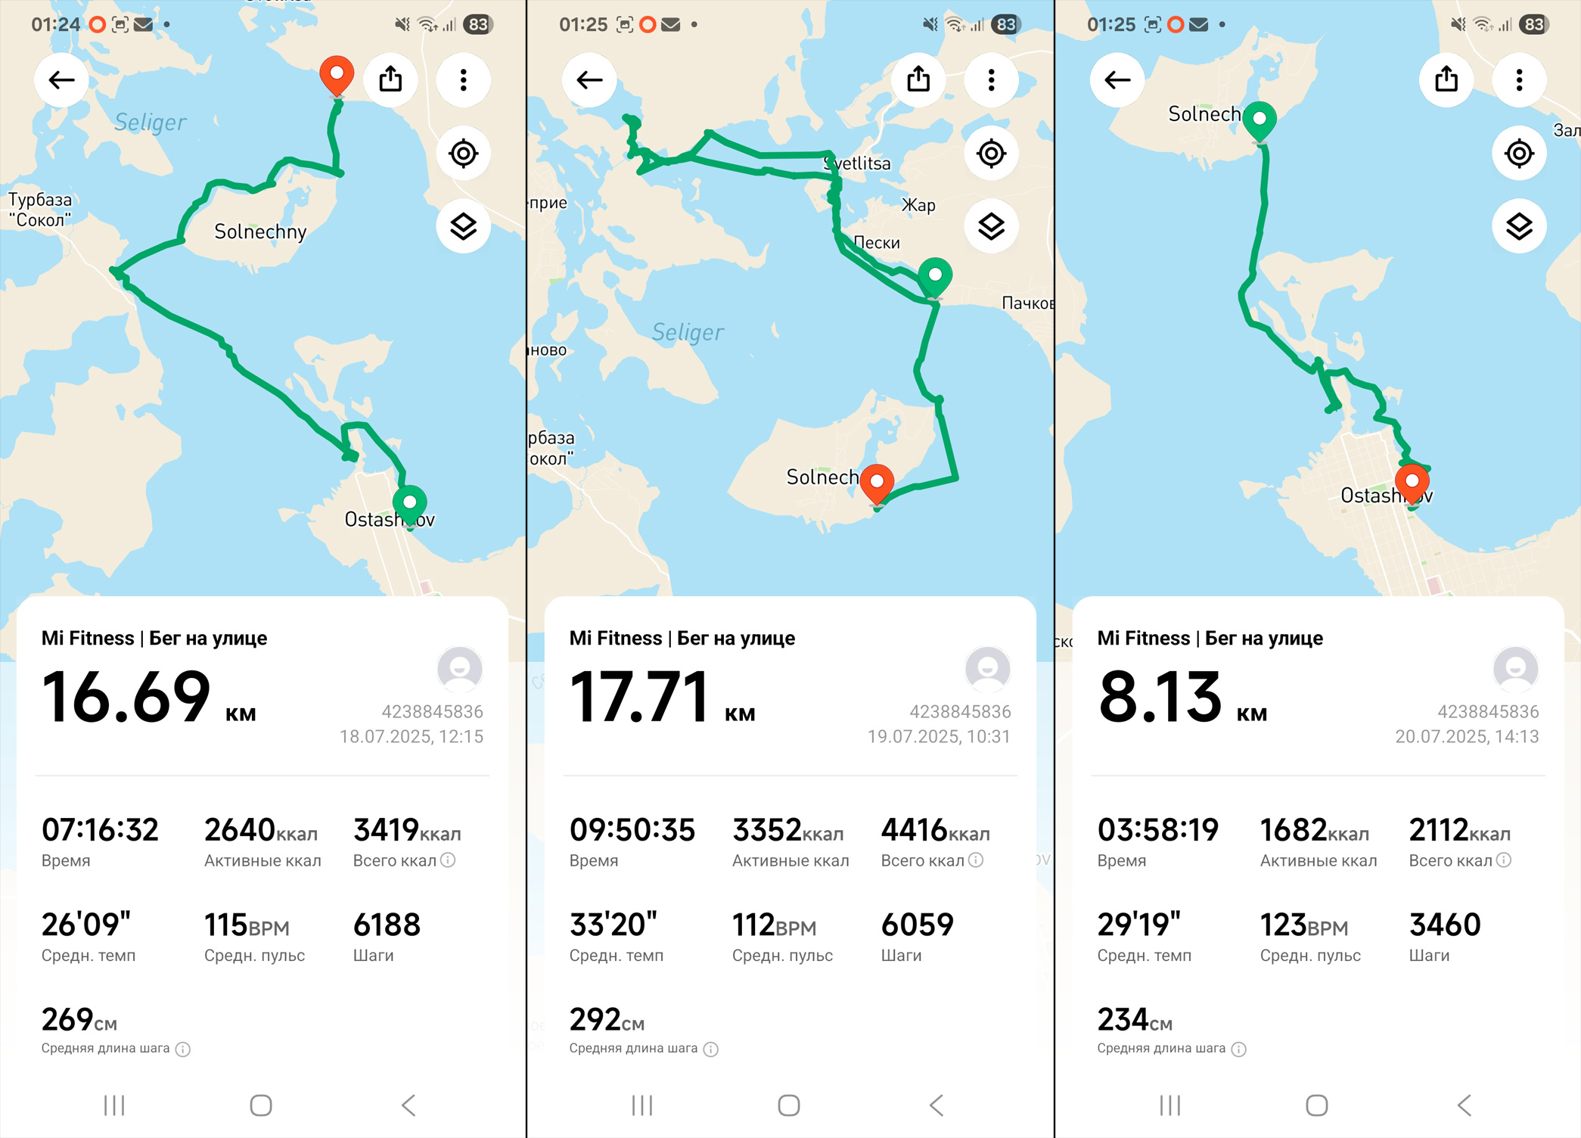Tap back arrow in 8.13 km workout
This screenshot has height=1138, width=1581.
click(1117, 79)
